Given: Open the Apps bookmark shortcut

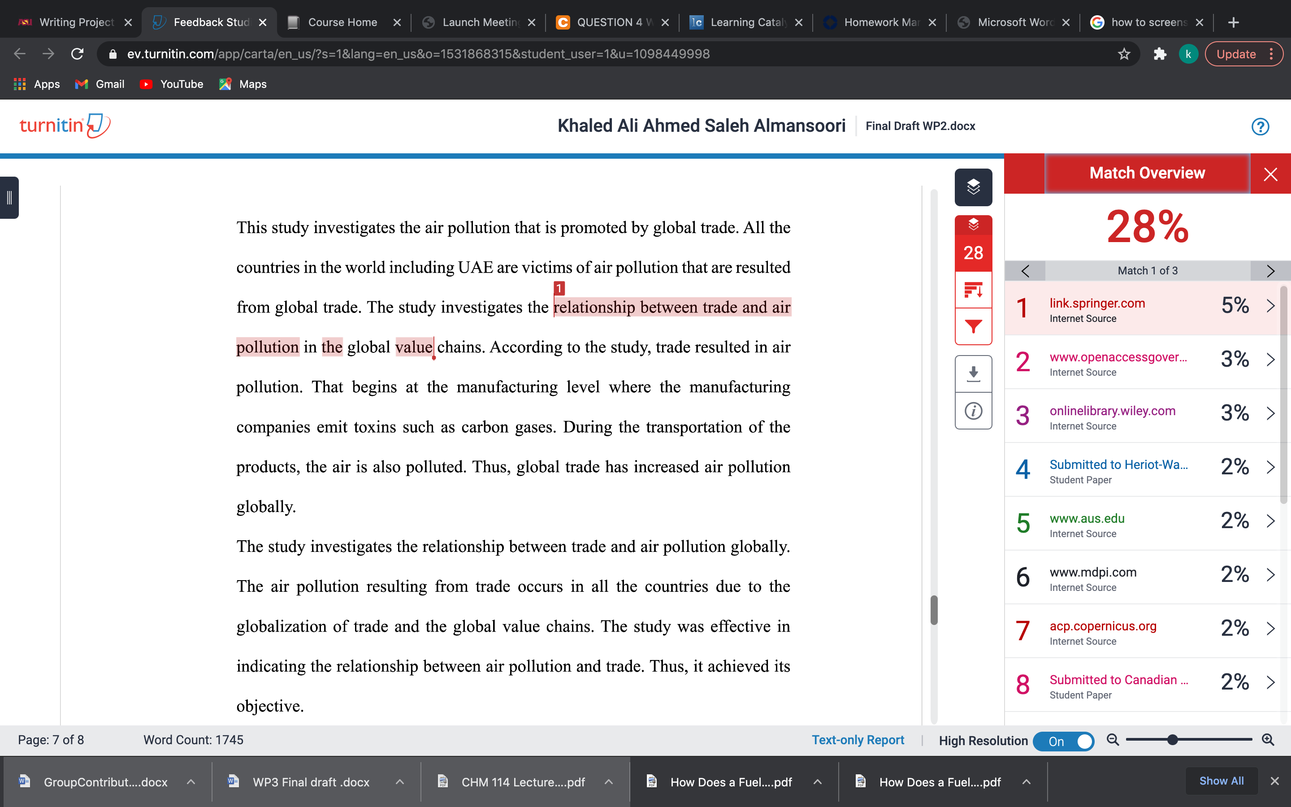Looking at the screenshot, I should pyautogui.click(x=36, y=84).
